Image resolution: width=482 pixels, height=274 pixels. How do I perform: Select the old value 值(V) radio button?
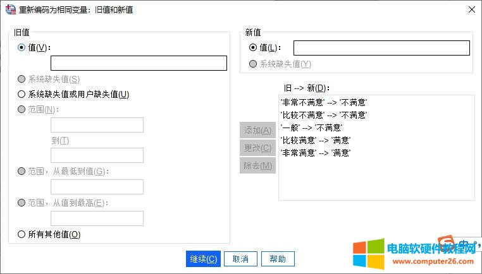coord(22,47)
